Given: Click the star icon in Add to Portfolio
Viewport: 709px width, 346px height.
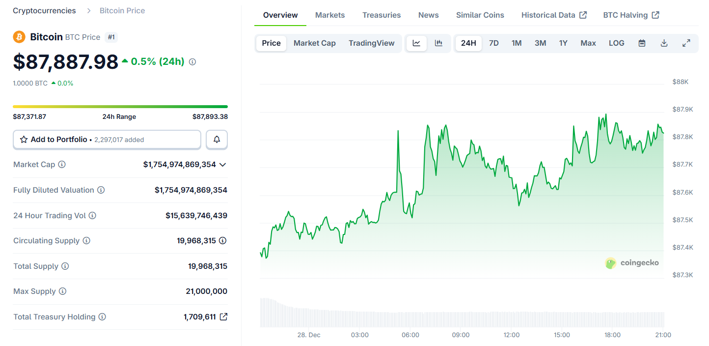Looking at the screenshot, I should (x=24, y=140).
